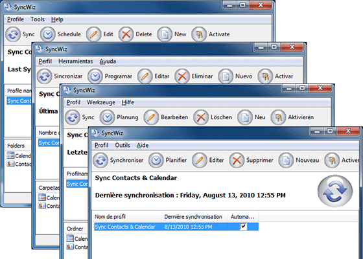Toggle the Automa... checkbox for Sync Contacts & Calendar
Viewport: 363px width, 259px height.
[243, 227]
